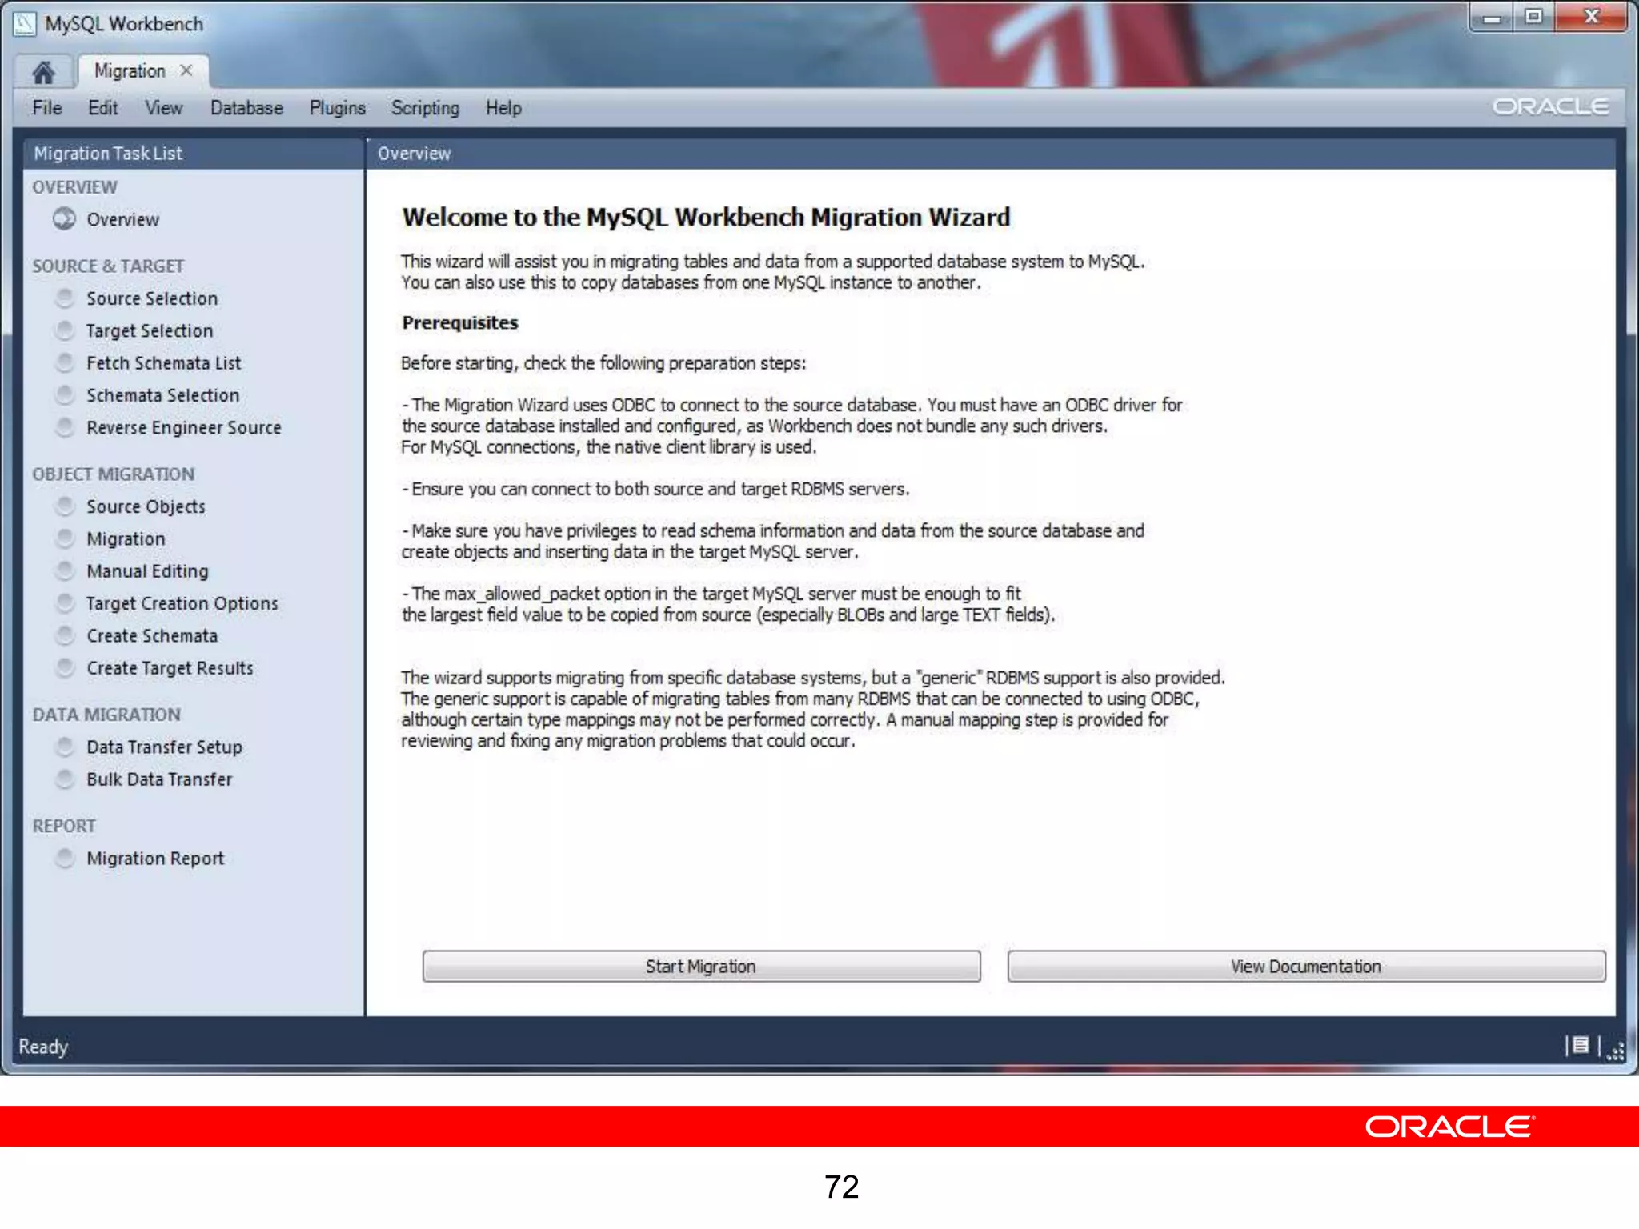The height and width of the screenshot is (1229, 1639).
Task: Click the 'Migration Task List' panel header
Action: (x=194, y=153)
